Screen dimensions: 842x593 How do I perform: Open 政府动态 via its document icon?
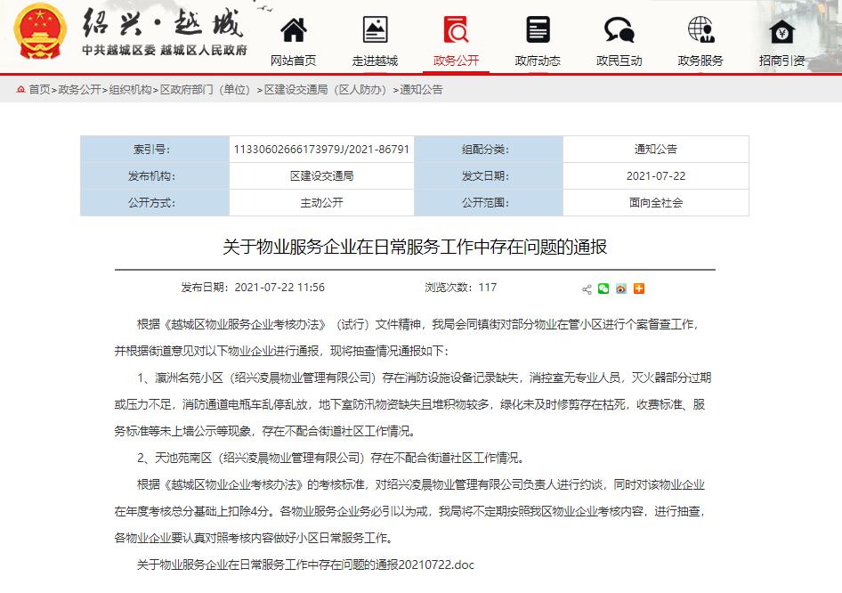(538, 29)
